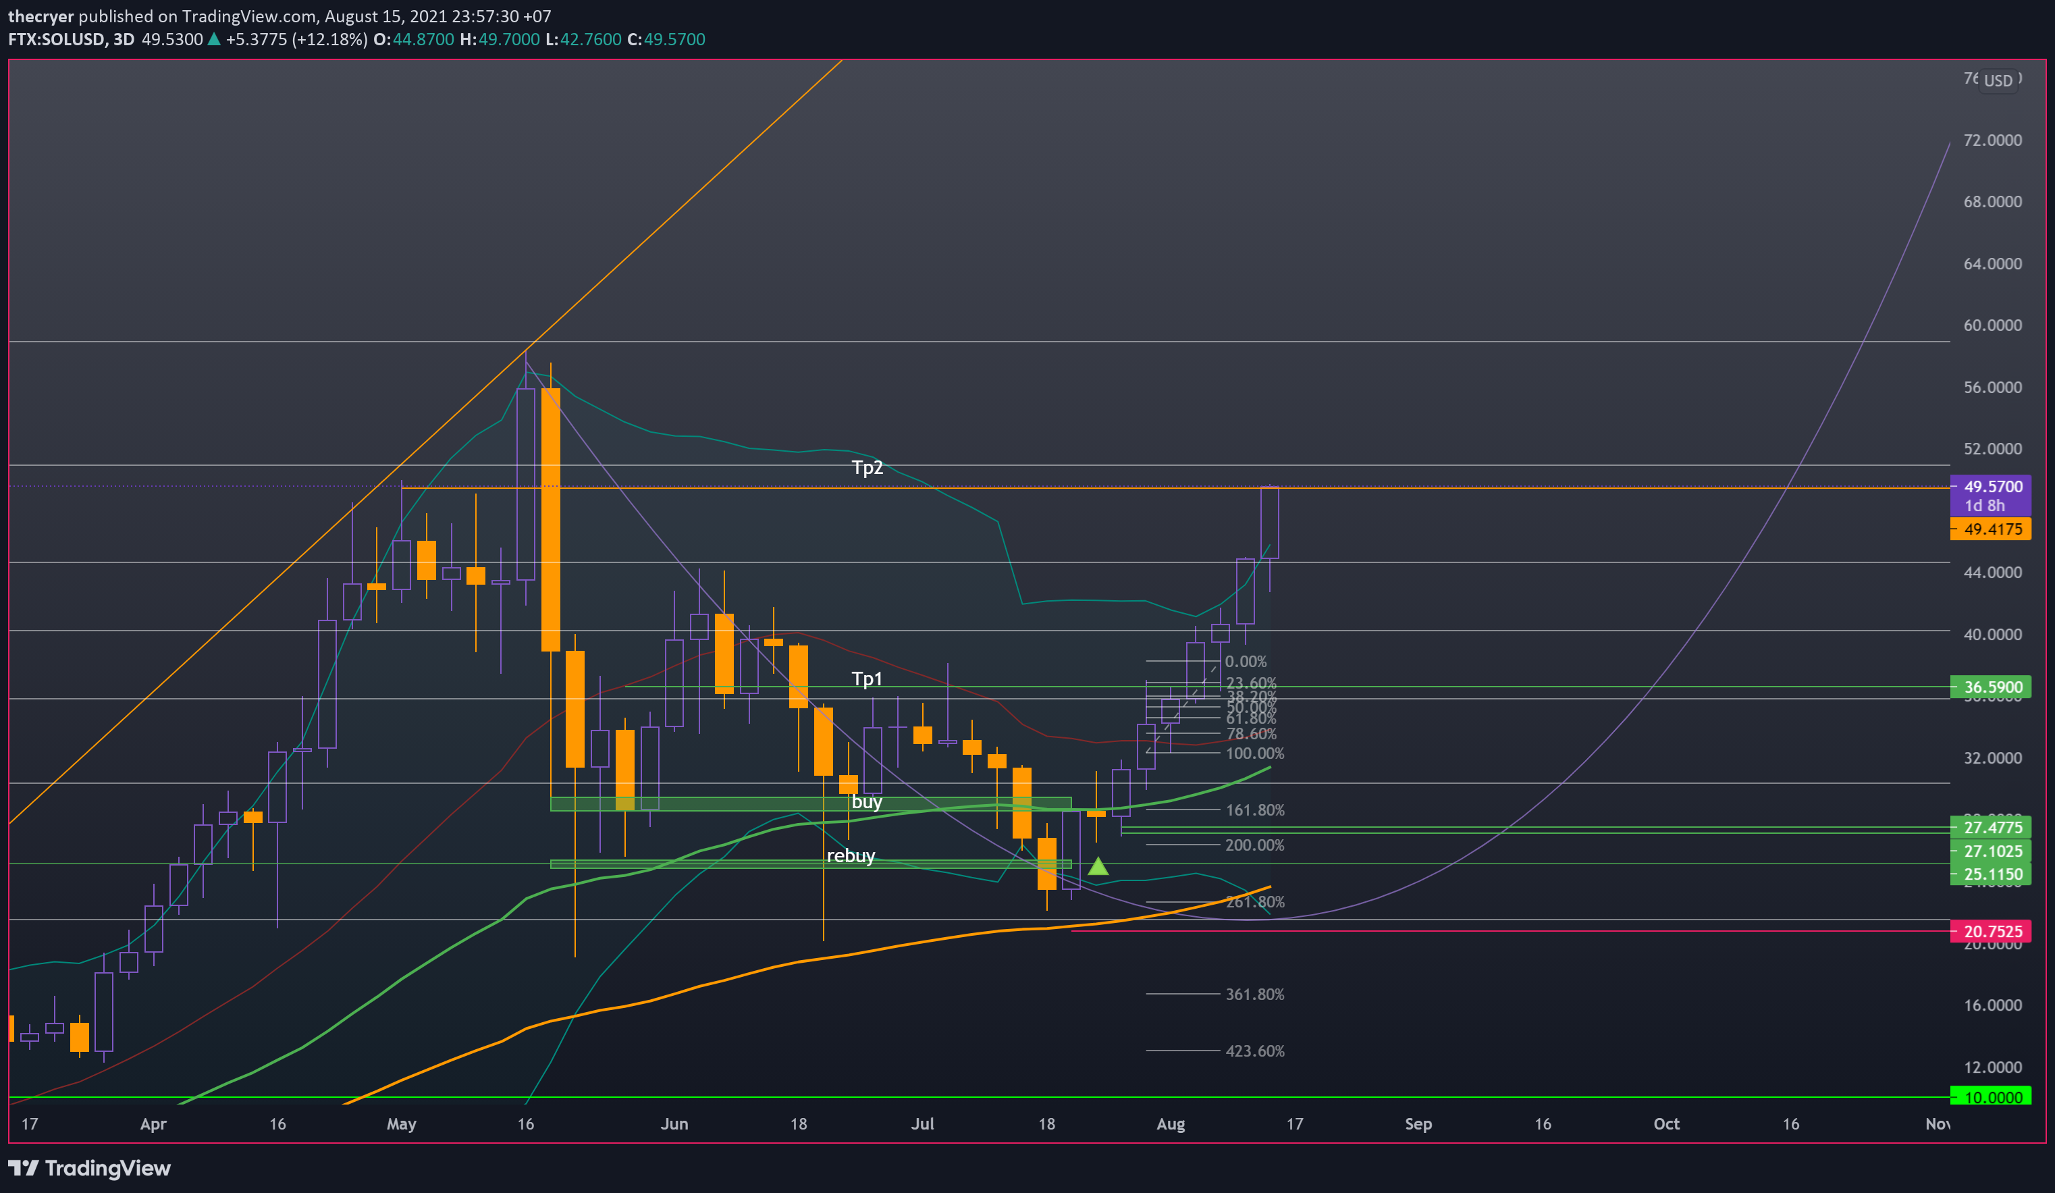Click the 23.60% Fibonacci level label
Screen dimensions: 2055x1193
coord(1252,683)
